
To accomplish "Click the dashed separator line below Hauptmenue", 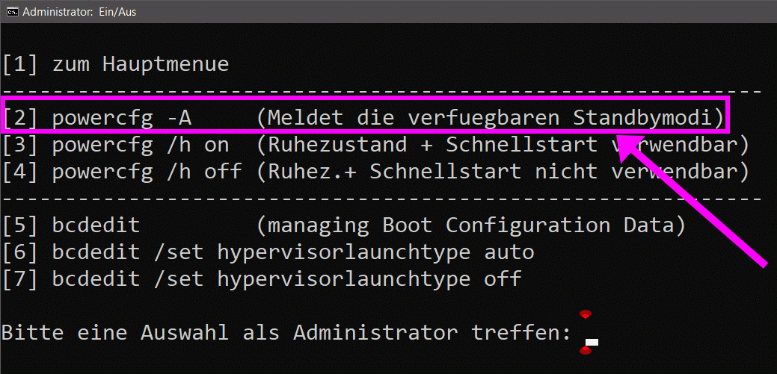I will click(381, 92).
